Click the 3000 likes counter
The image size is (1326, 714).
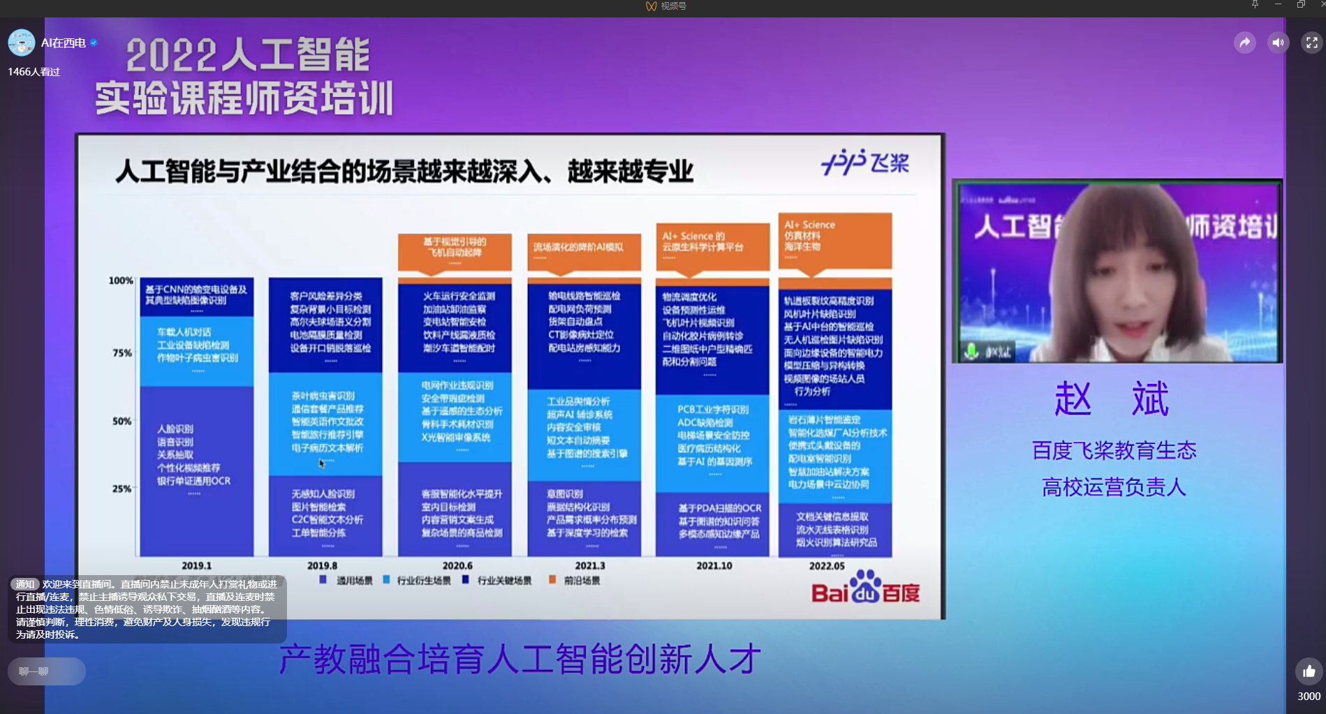pyautogui.click(x=1309, y=697)
